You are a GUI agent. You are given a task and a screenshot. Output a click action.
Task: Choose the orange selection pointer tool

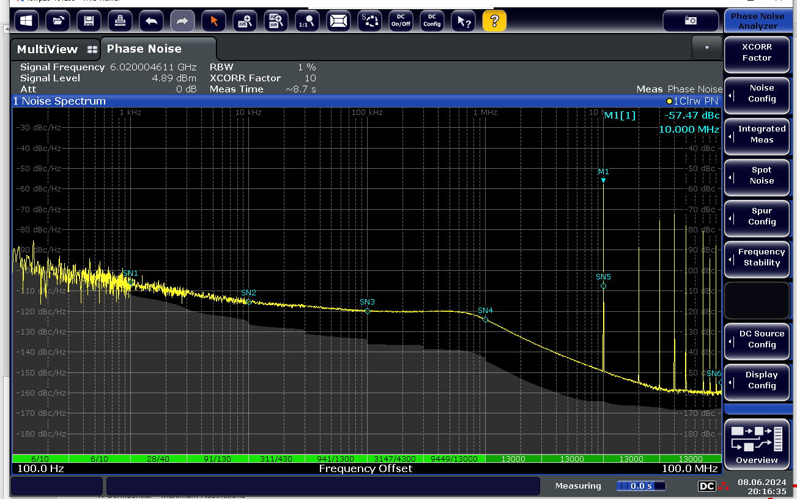point(213,21)
